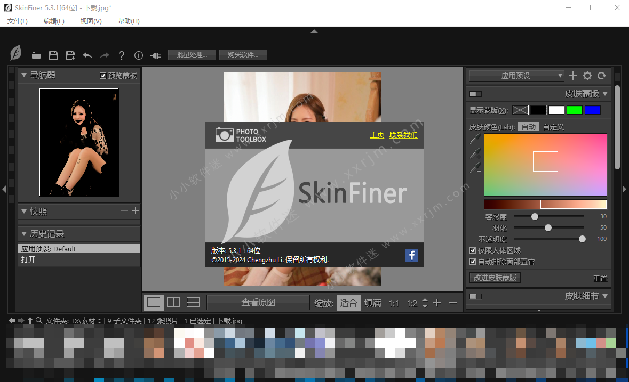Remove snapshot with the minus icon
Screen dimensions: 629x382
124,210
